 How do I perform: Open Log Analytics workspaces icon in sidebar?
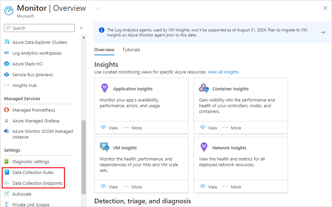(6, 53)
